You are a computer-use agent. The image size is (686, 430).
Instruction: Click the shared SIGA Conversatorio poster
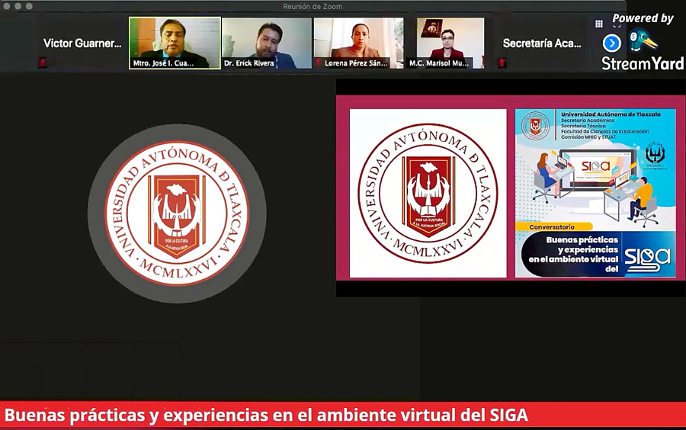(595, 193)
